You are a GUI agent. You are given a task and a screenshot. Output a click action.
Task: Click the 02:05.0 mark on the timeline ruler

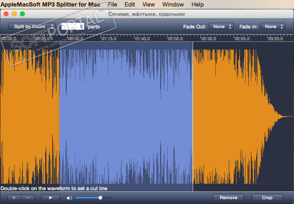[176, 39]
